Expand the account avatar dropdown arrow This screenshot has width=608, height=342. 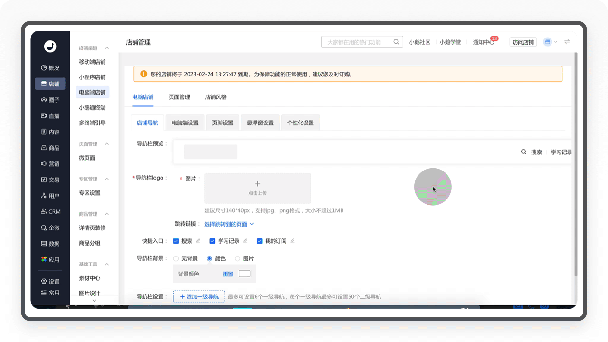tap(555, 42)
